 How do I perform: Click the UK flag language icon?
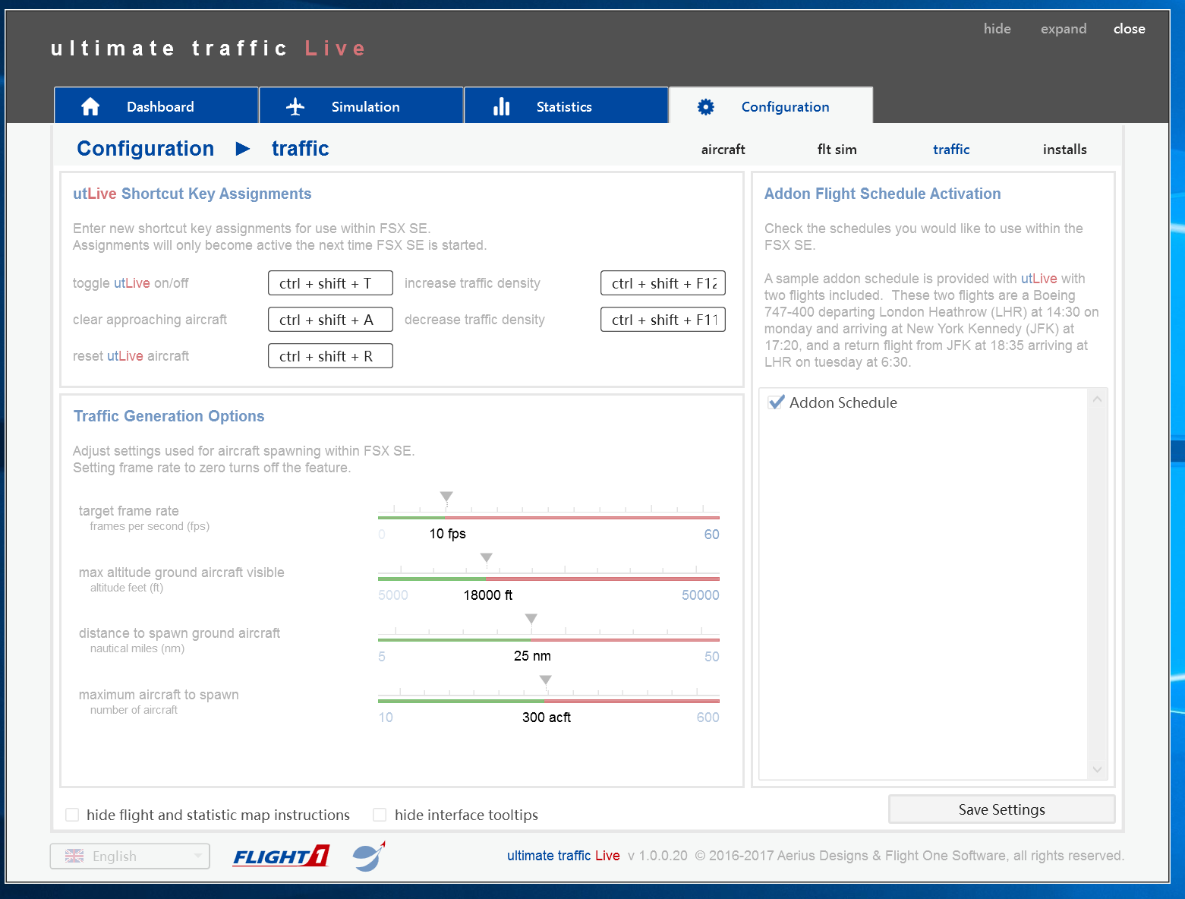tap(74, 856)
